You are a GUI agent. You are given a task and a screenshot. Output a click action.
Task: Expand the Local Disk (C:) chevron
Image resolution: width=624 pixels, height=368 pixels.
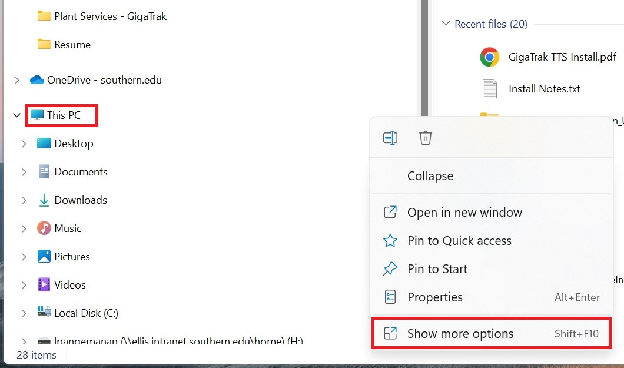click(x=24, y=313)
